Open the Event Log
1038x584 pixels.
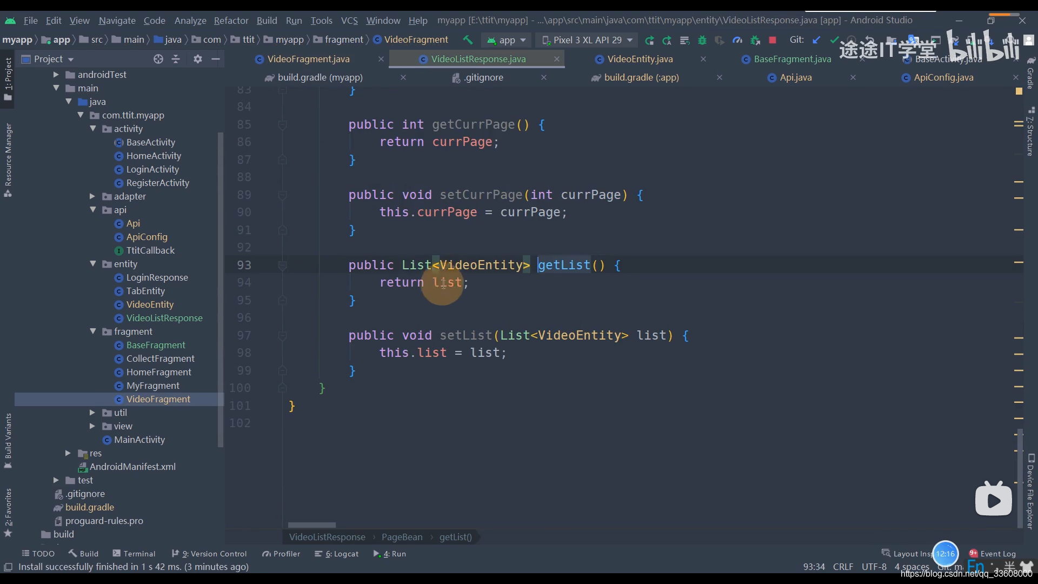tap(993, 554)
